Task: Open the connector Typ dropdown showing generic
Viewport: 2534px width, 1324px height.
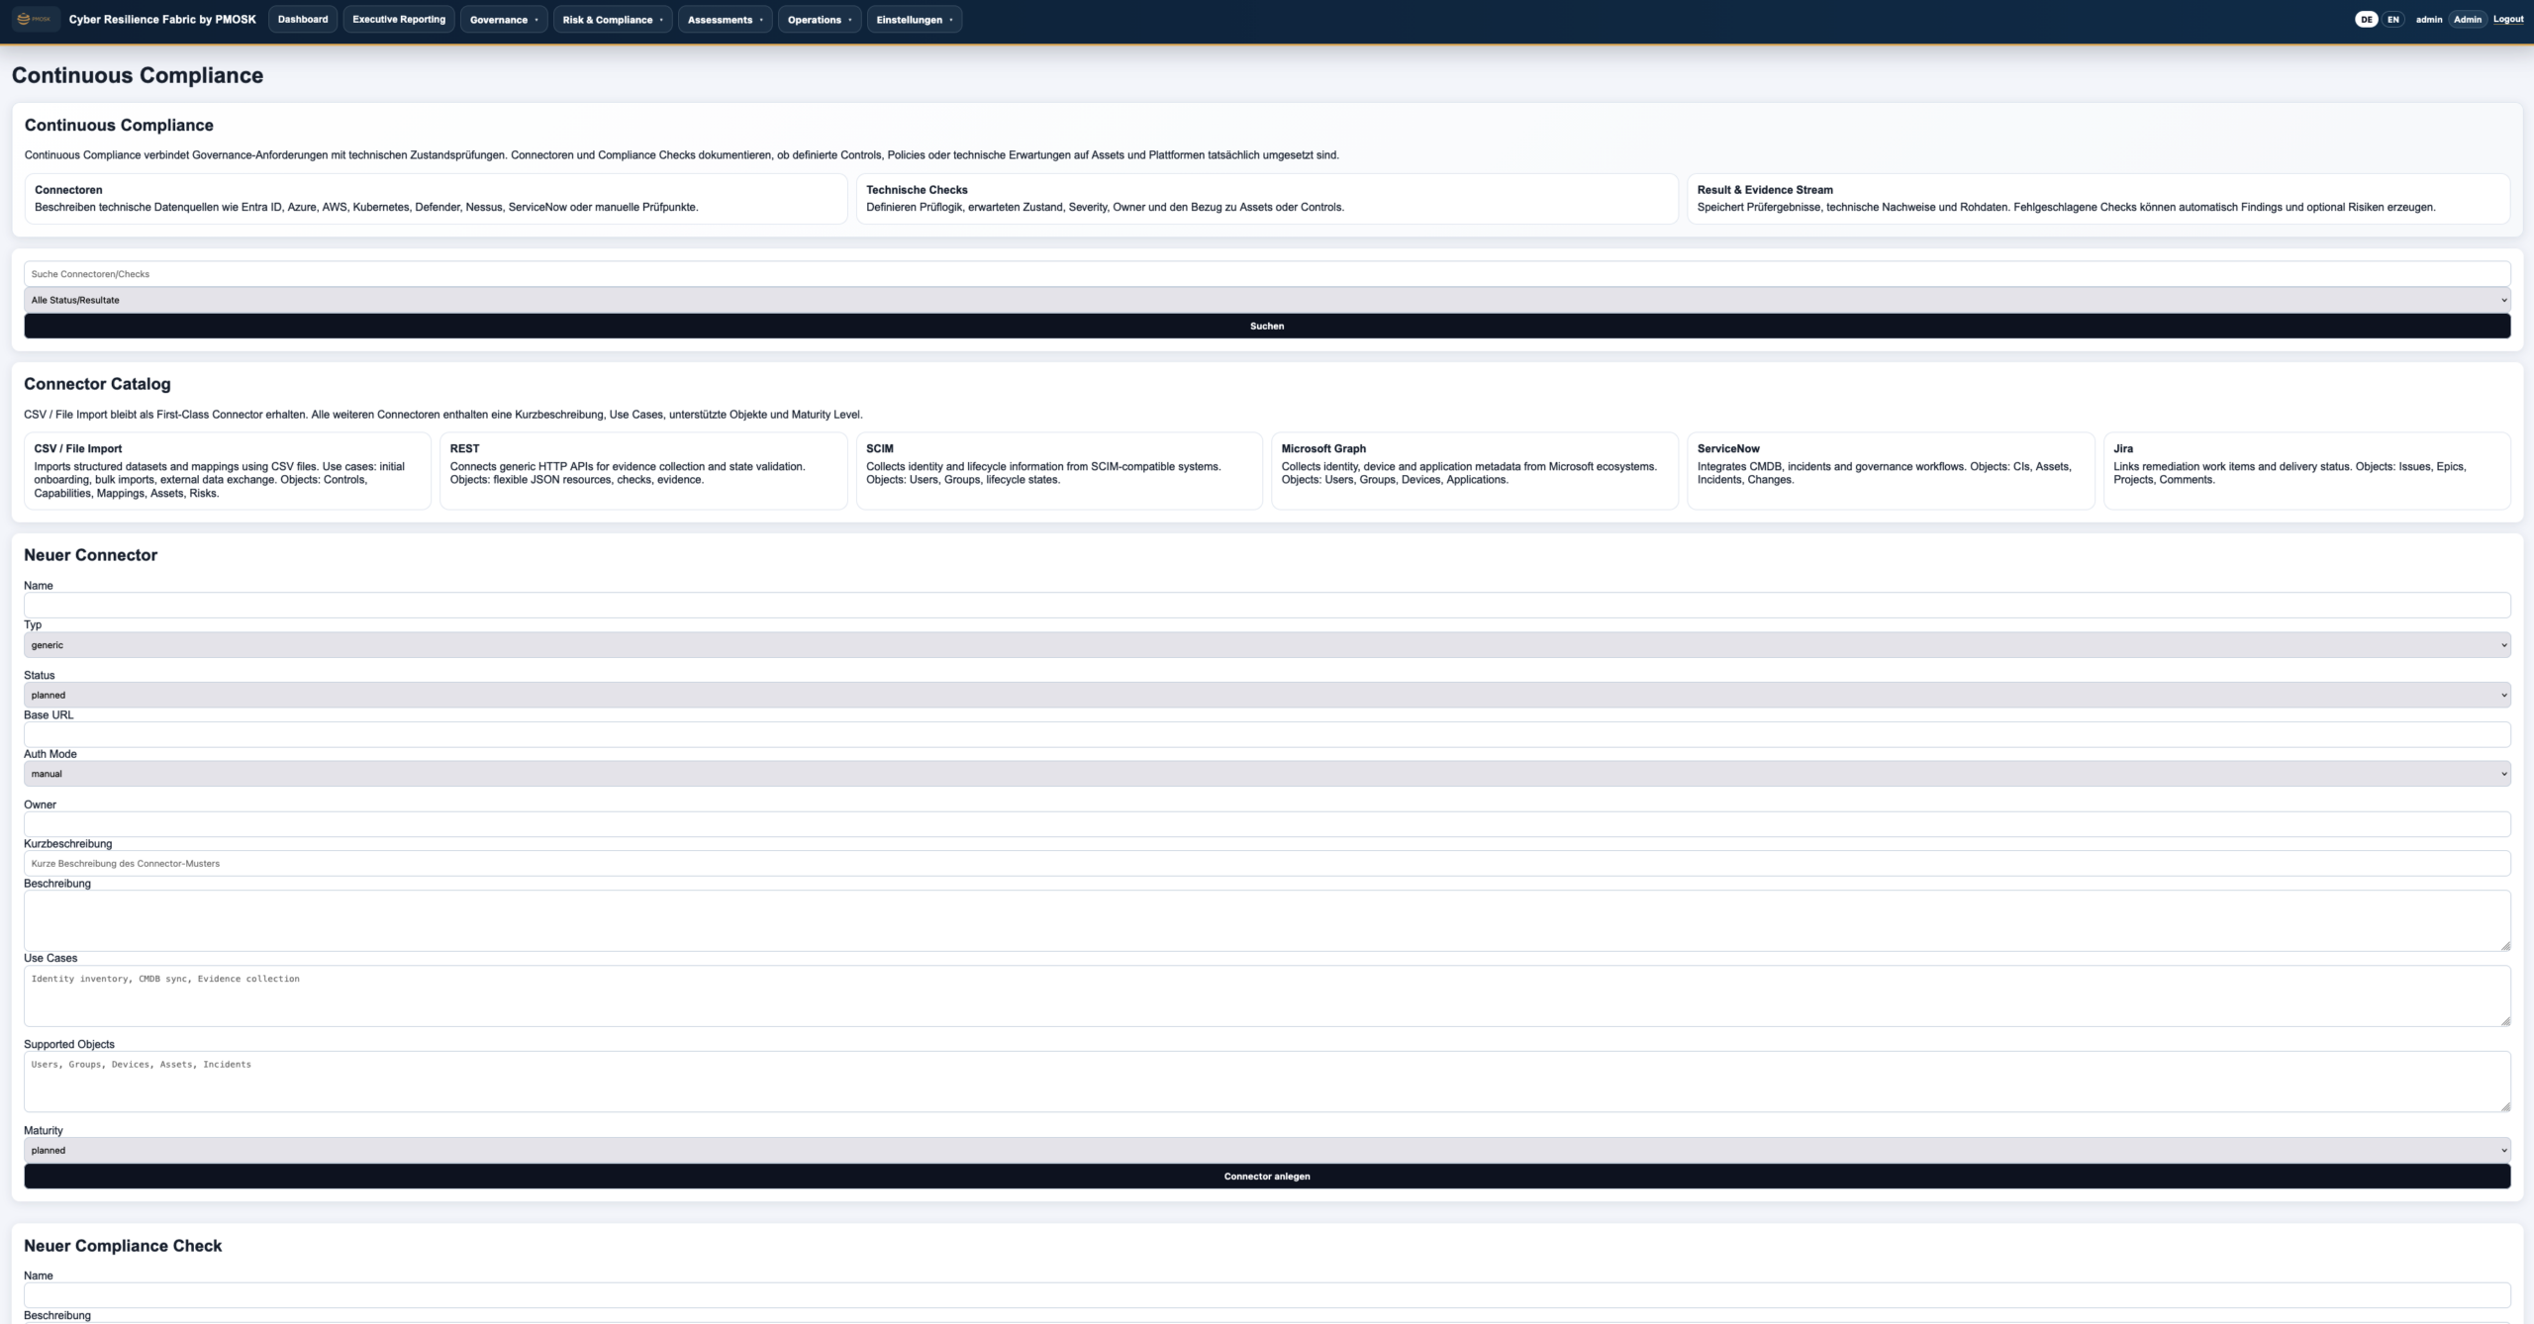Action: point(1267,645)
